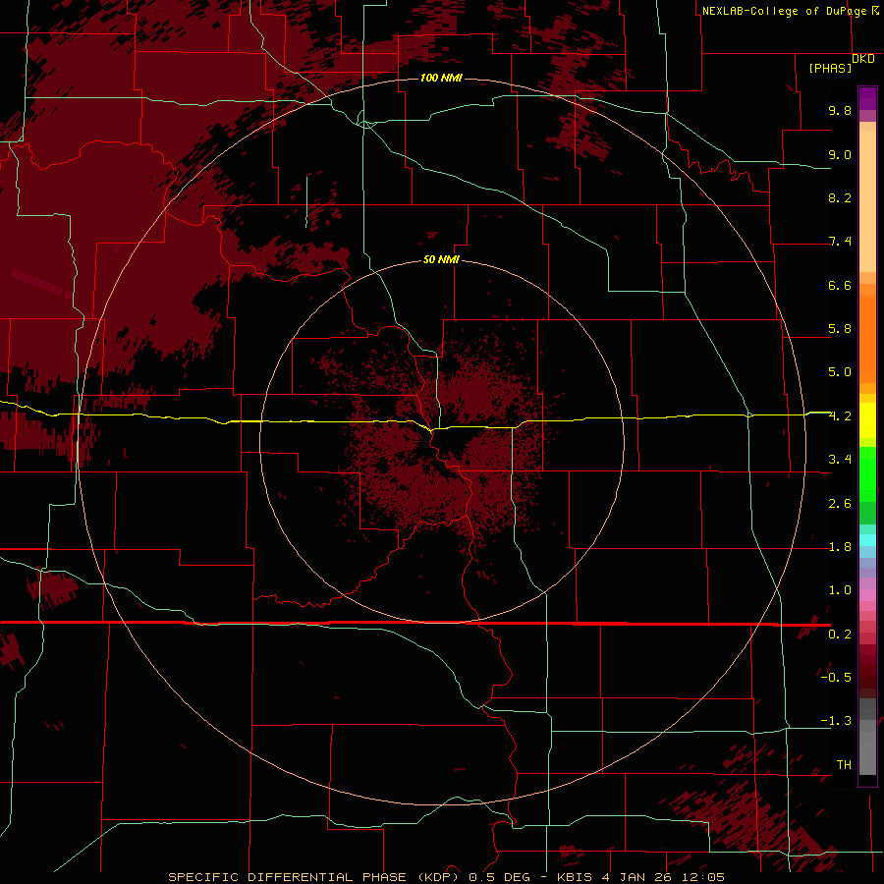Click the 9.8 value on the color scale

pyautogui.click(x=840, y=110)
